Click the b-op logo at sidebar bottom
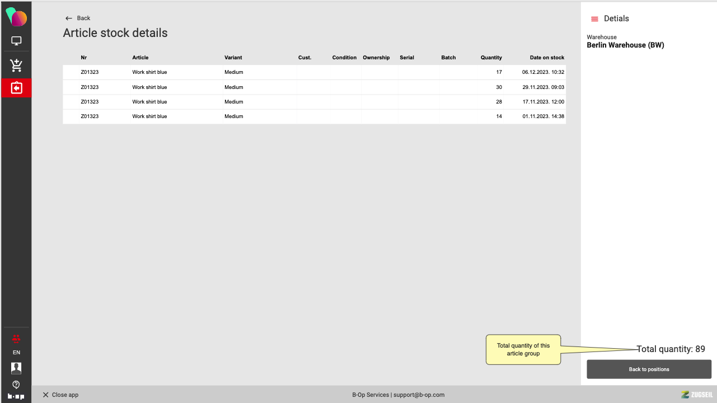The image size is (717, 403). point(16,396)
